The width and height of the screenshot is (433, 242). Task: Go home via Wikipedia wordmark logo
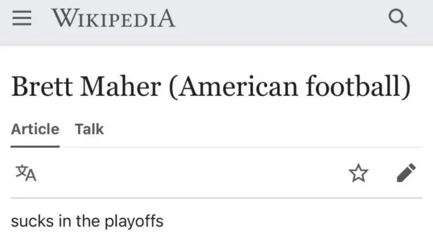pyautogui.click(x=113, y=18)
